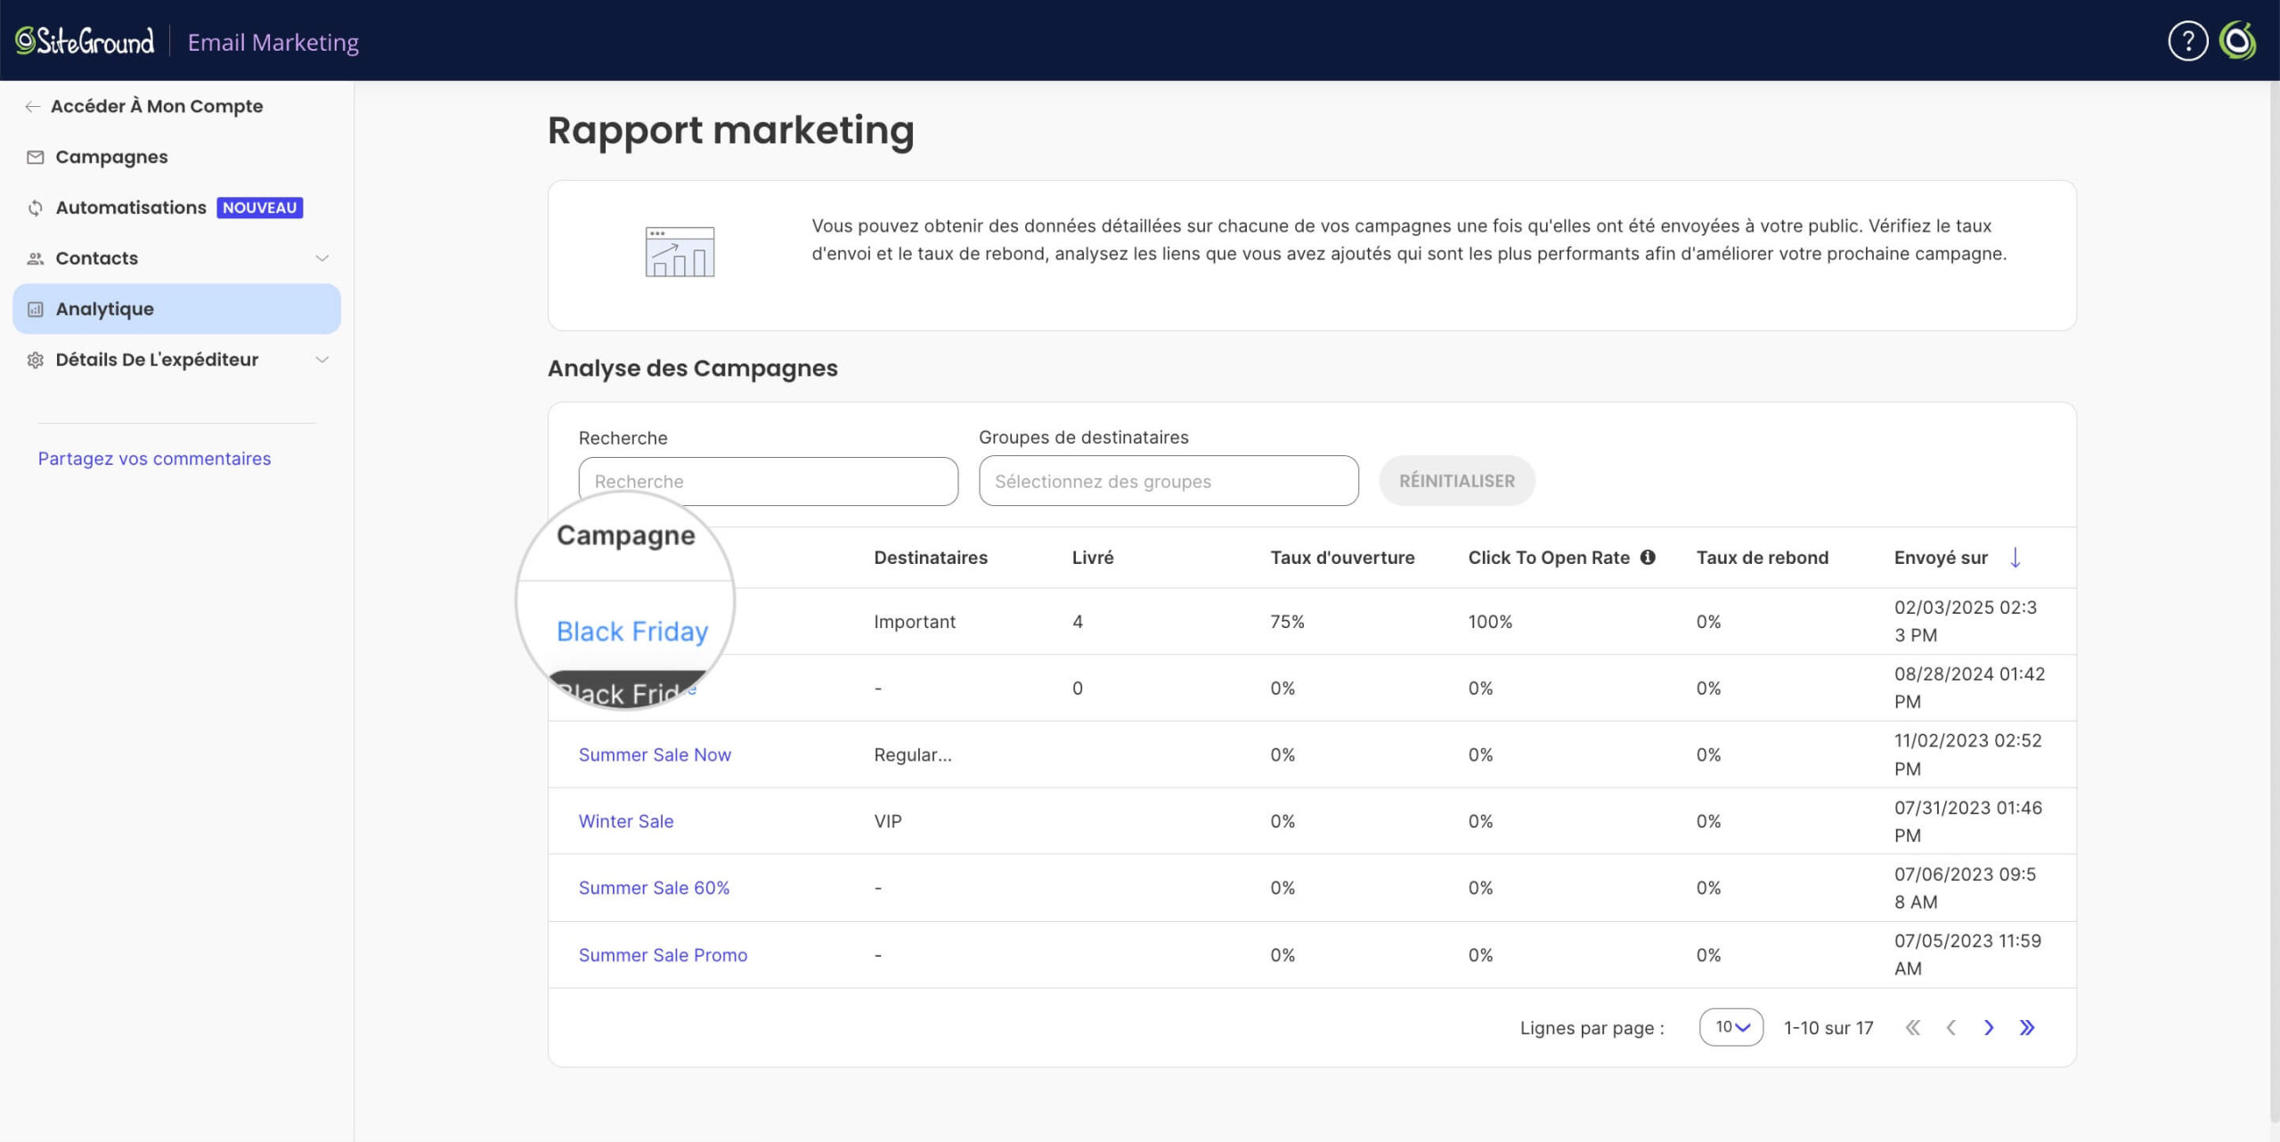Go to first page double-chevron
The width and height of the screenshot is (2280, 1142).
1913,1028
